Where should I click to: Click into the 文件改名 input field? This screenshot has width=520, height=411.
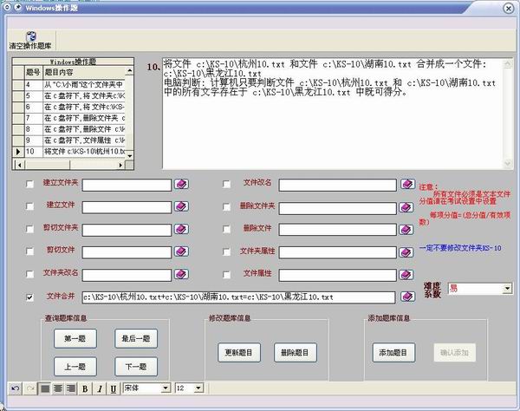click(338, 185)
